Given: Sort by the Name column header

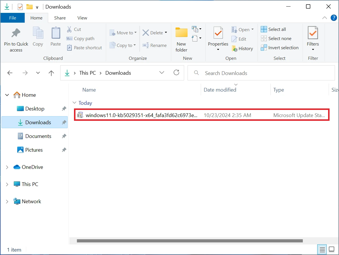Looking at the screenshot, I should pyautogui.click(x=89, y=90).
